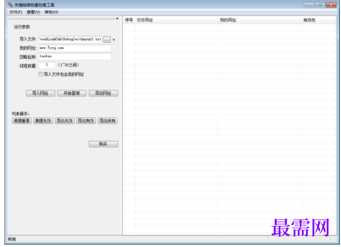
Task: Click the 列表操作 label
Action: click(20, 114)
